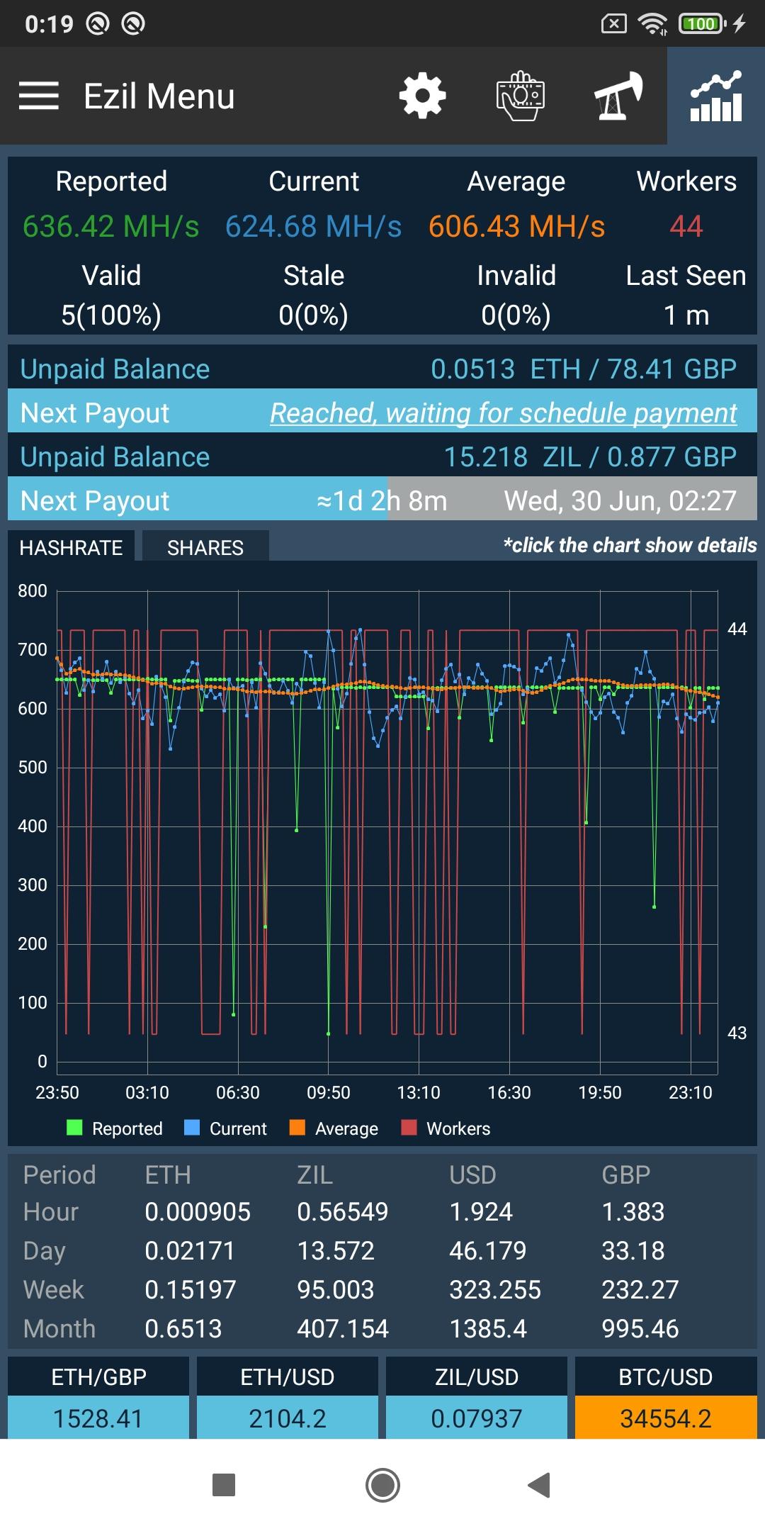765x1531 pixels.
Task: Tap the Invalid shares 0(0%) value
Action: (x=516, y=315)
